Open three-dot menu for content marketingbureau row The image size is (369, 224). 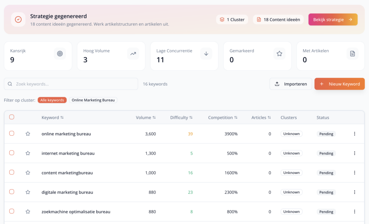pos(354,173)
